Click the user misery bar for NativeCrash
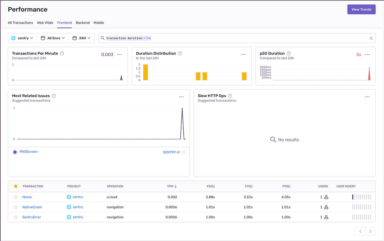Screen dimensions: 384x241 tap(362, 207)
